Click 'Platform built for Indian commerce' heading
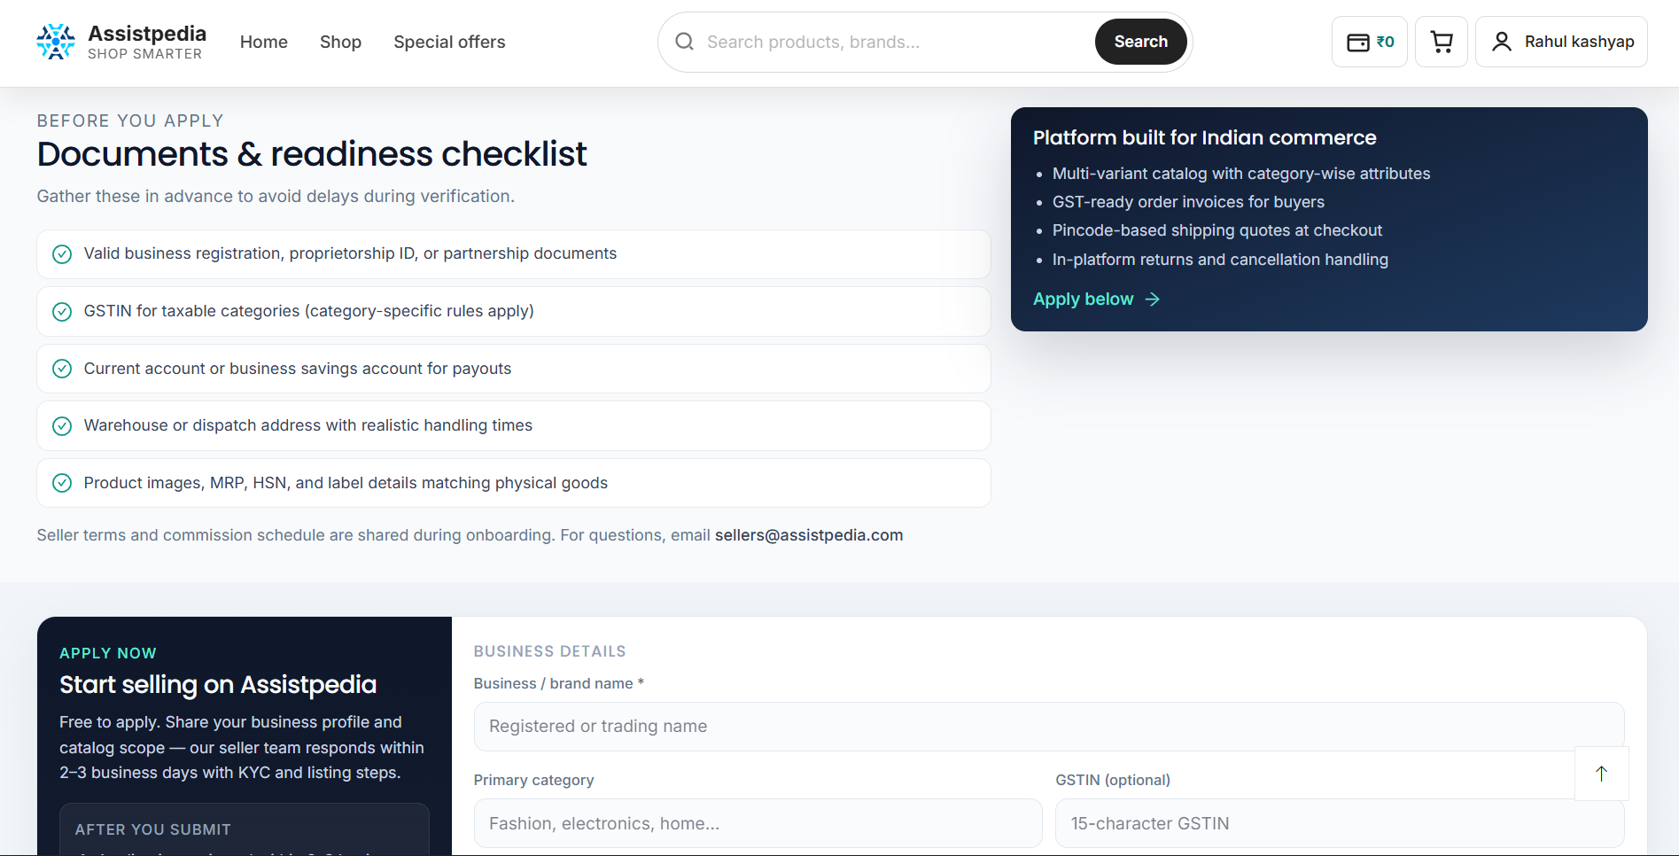The height and width of the screenshot is (856, 1679). [1205, 137]
